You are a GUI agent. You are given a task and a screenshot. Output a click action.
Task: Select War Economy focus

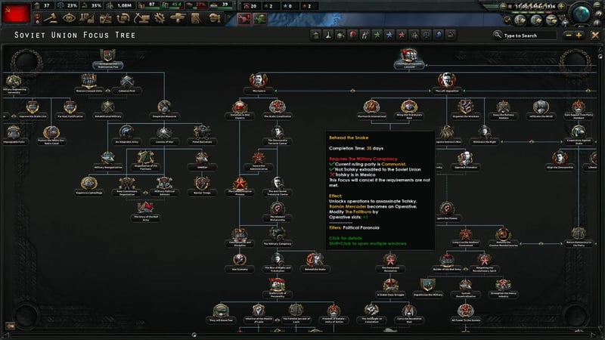240,262
